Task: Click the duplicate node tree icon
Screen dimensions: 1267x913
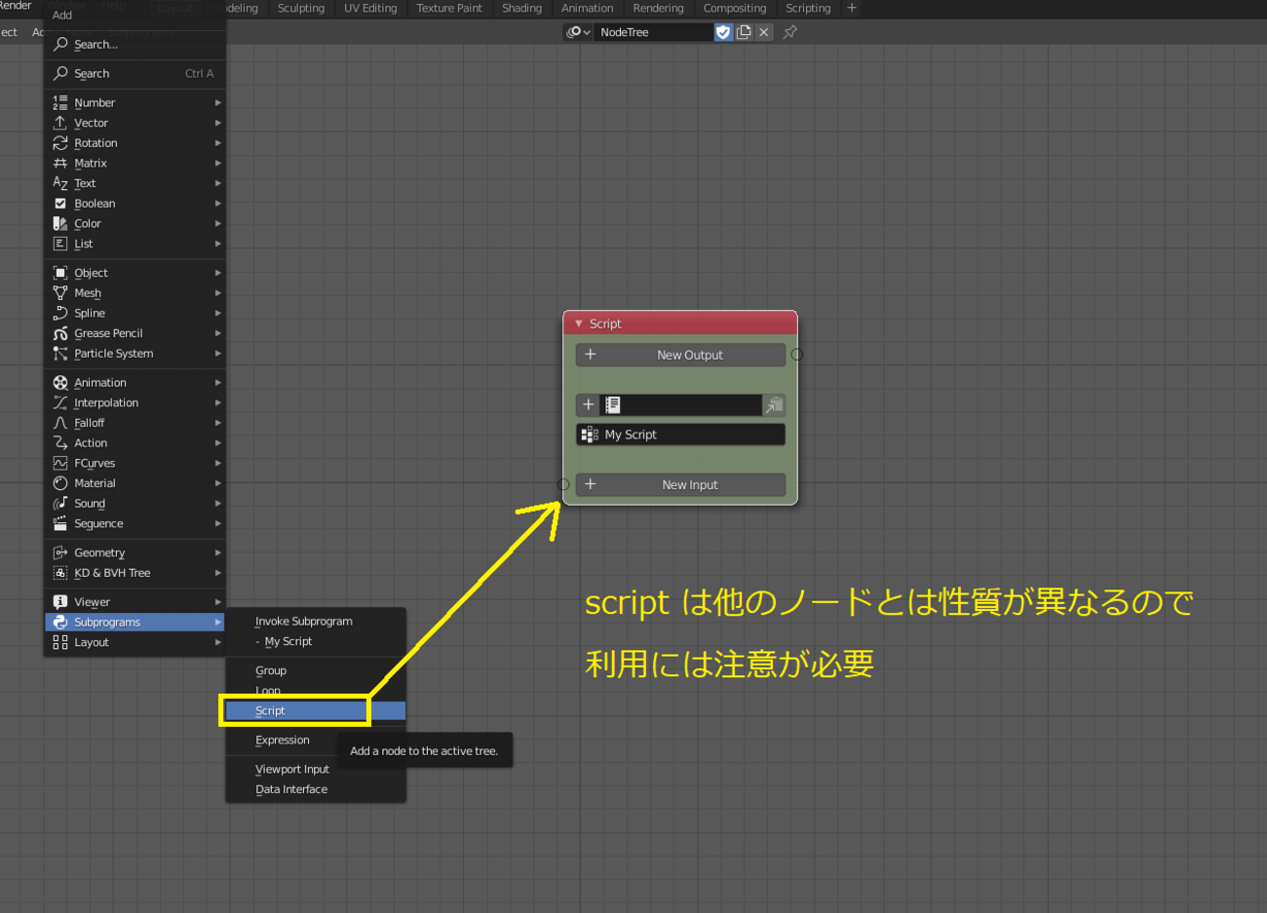Action: (744, 32)
